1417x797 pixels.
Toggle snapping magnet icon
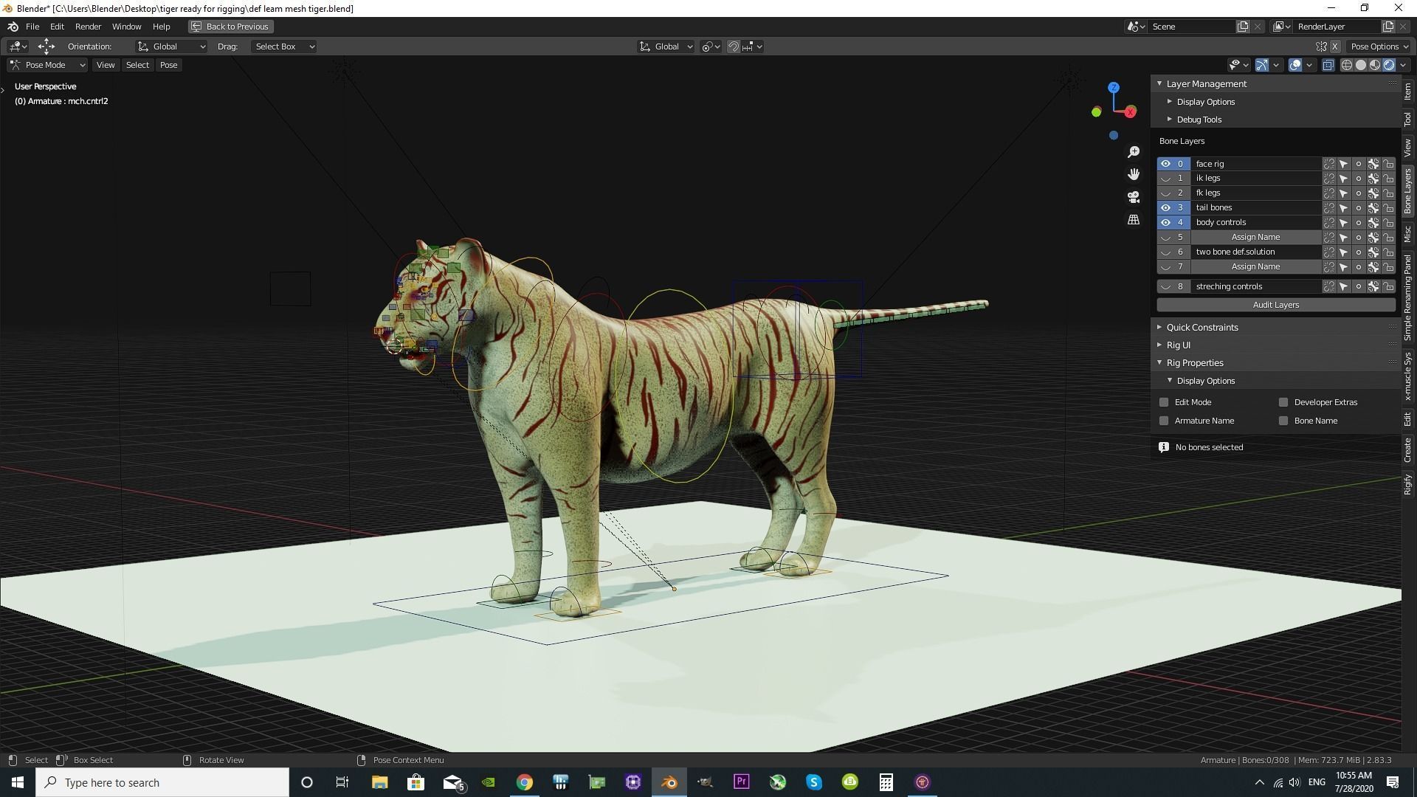tap(734, 46)
